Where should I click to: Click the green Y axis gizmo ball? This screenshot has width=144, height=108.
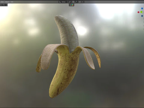141,12
